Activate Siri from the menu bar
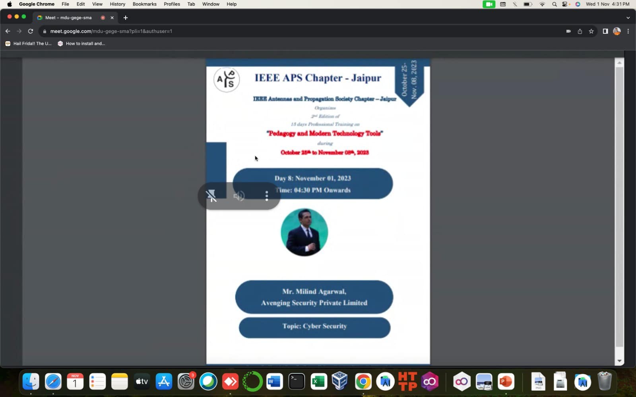636x397 pixels. (x=578, y=4)
